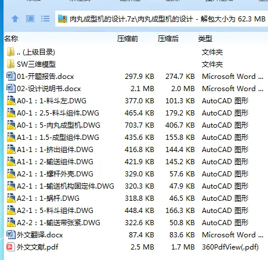Select file name A0-1：1-料斗左.DWG

click(52, 101)
